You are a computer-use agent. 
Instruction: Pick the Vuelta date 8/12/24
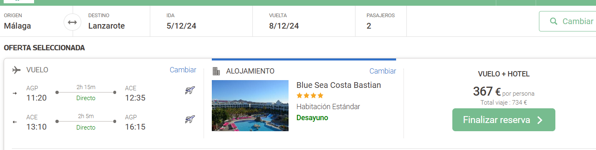tap(304, 21)
